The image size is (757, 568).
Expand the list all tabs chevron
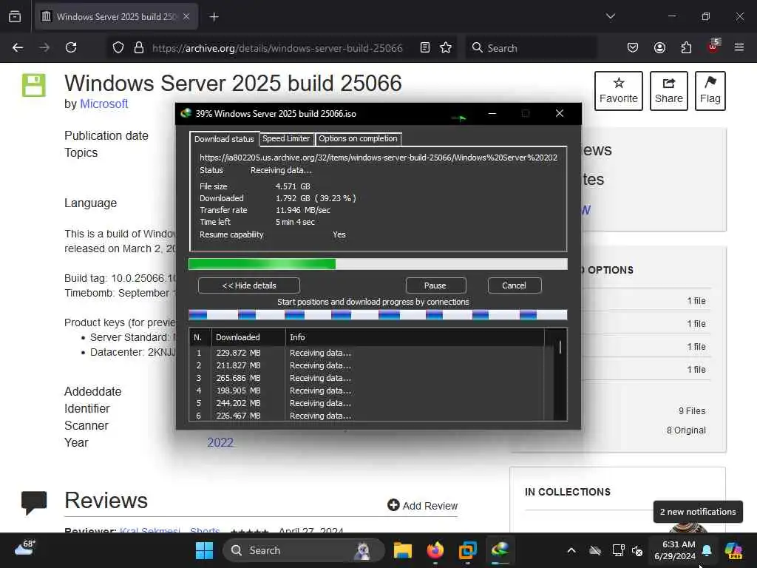pyautogui.click(x=610, y=16)
